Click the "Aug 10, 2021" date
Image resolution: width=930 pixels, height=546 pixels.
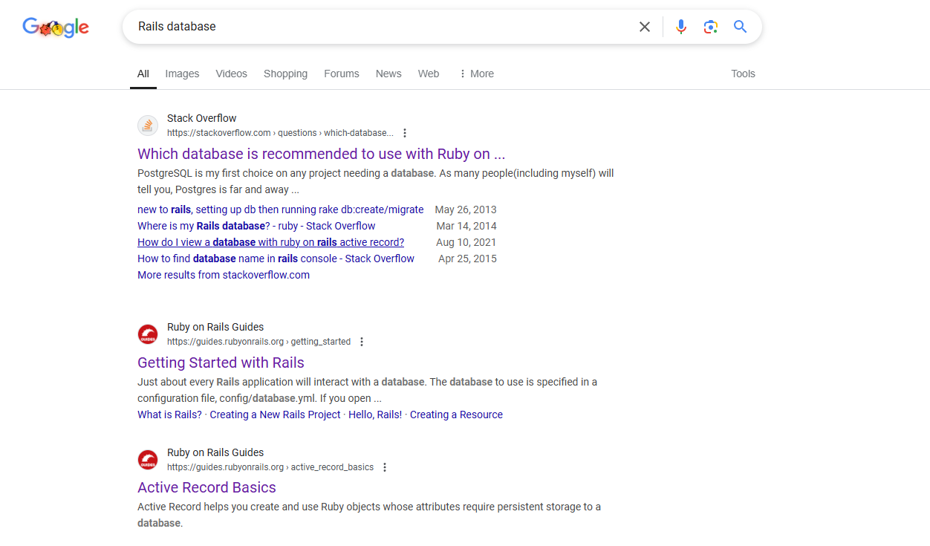tap(466, 242)
